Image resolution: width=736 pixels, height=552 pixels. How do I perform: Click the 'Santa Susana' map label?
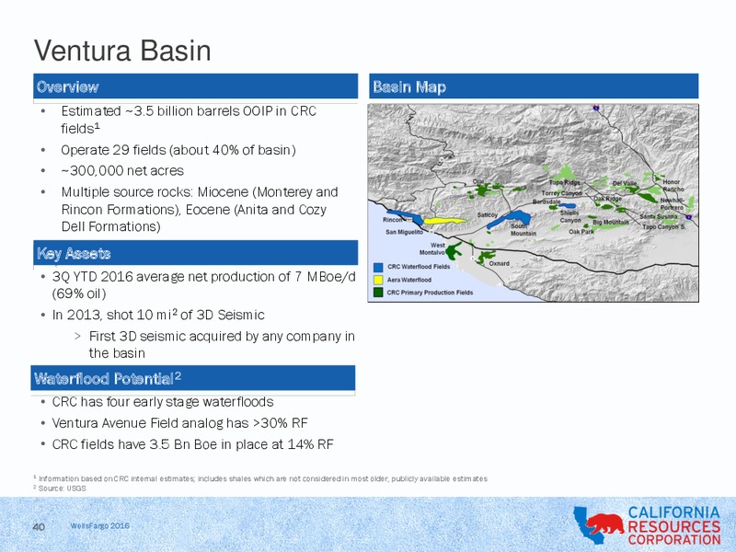(659, 217)
